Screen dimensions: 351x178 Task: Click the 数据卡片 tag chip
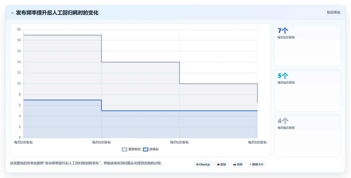(256, 164)
